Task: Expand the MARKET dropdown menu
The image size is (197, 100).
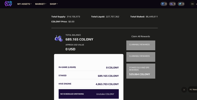Action: pyautogui.click(x=41, y=4)
